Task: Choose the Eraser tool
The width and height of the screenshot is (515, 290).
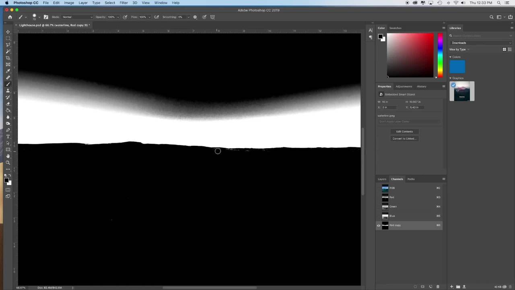Action: click(x=8, y=104)
